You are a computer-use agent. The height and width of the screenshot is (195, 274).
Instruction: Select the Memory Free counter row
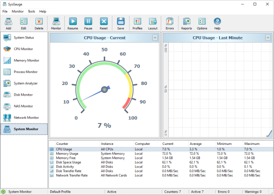pos(161,158)
